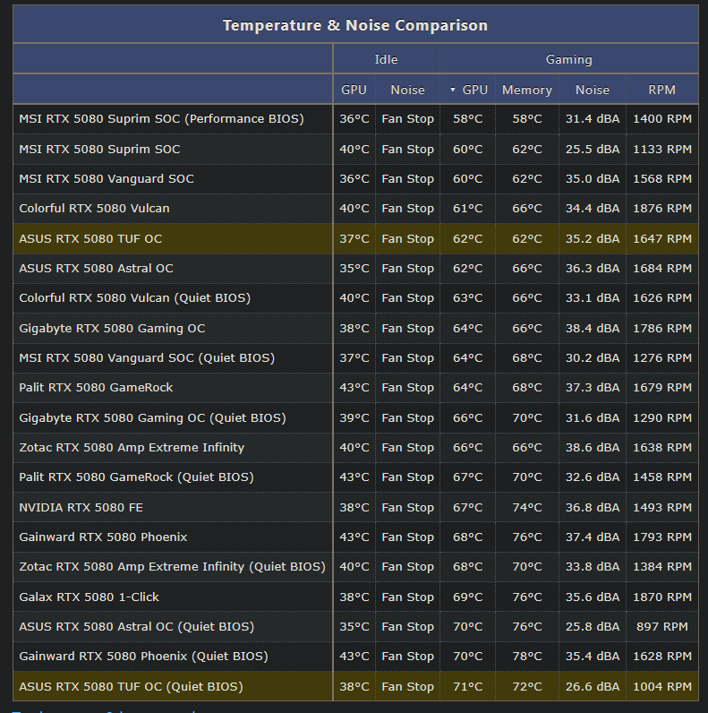Select Palit RTX 5080 GameRock row name
Image resolution: width=708 pixels, height=713 pixels.
[96, 388]
